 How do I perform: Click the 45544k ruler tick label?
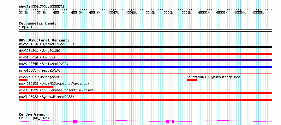59,13
